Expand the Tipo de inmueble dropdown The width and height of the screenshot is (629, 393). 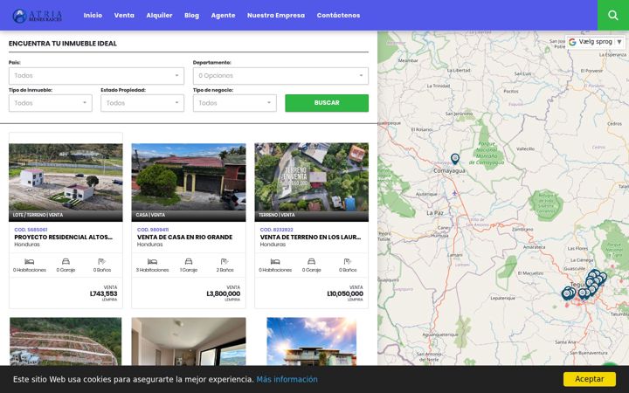50,103
